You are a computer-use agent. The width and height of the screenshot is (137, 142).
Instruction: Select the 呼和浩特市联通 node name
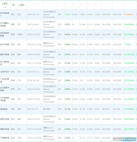tap(5, 34)
